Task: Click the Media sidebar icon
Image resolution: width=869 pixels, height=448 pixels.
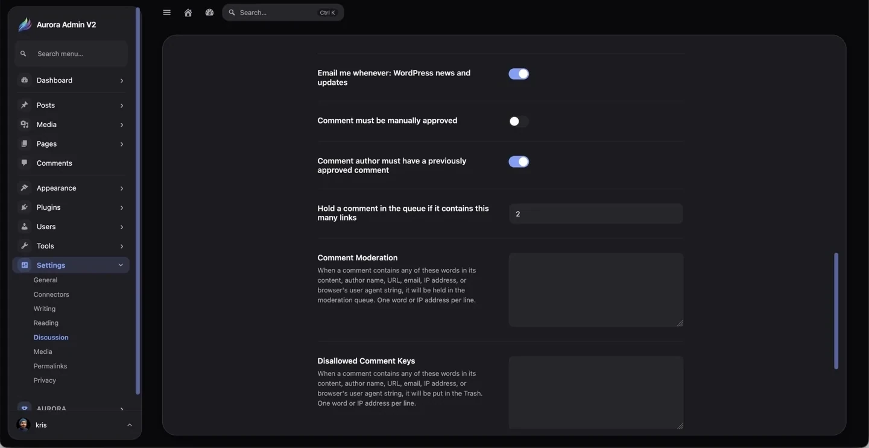Action: (25, 124)
